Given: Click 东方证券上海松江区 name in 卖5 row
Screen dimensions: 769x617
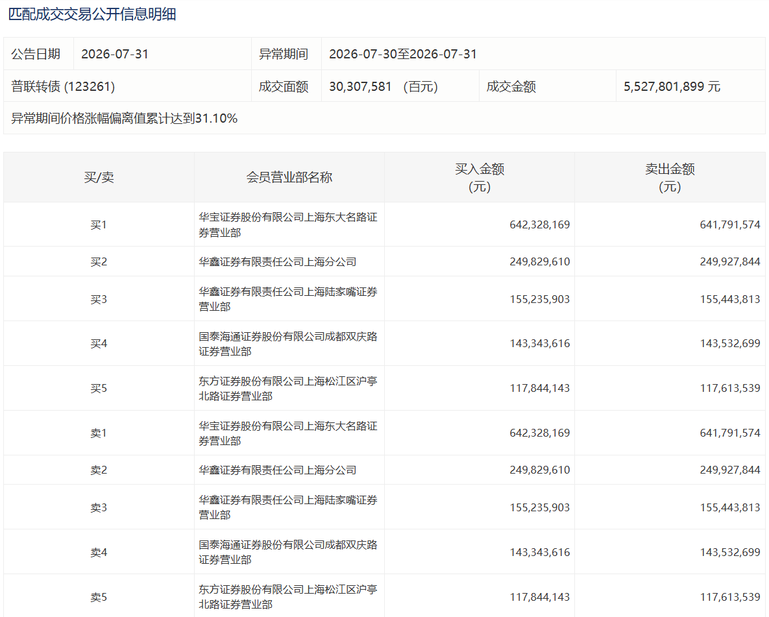Looking at the screenshot, I should coord(288,597).
